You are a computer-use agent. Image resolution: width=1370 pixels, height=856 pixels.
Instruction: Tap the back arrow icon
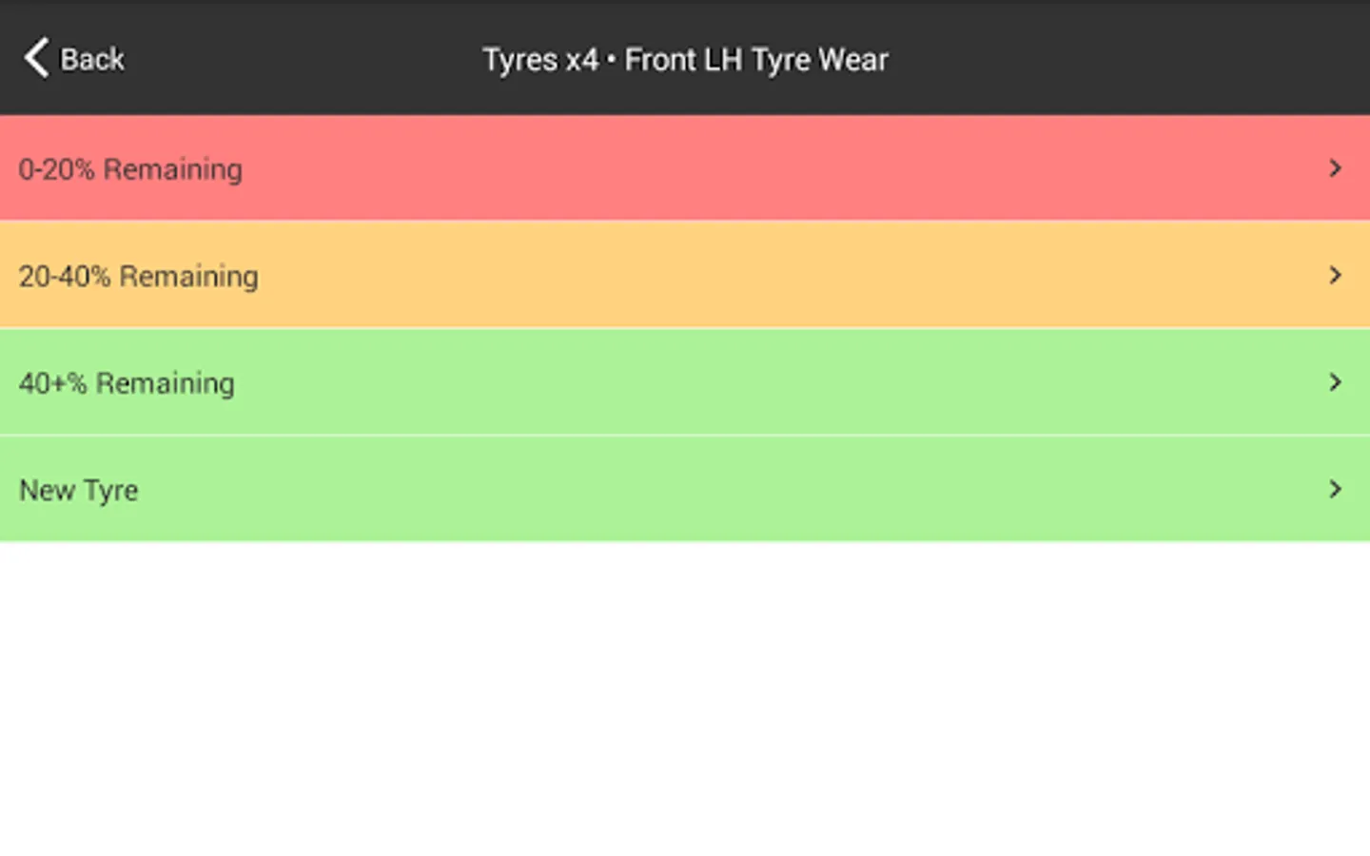(x=36, y=58)
